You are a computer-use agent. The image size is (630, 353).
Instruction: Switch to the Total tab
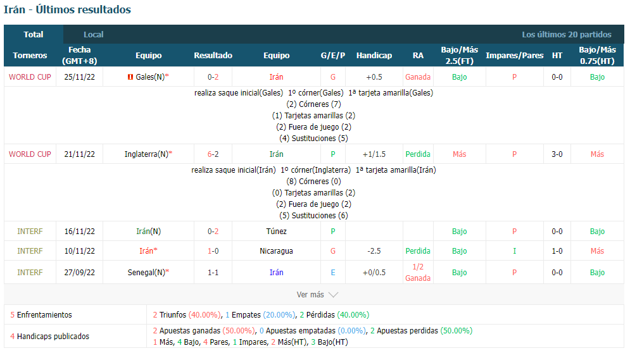[x=34, y=35]
